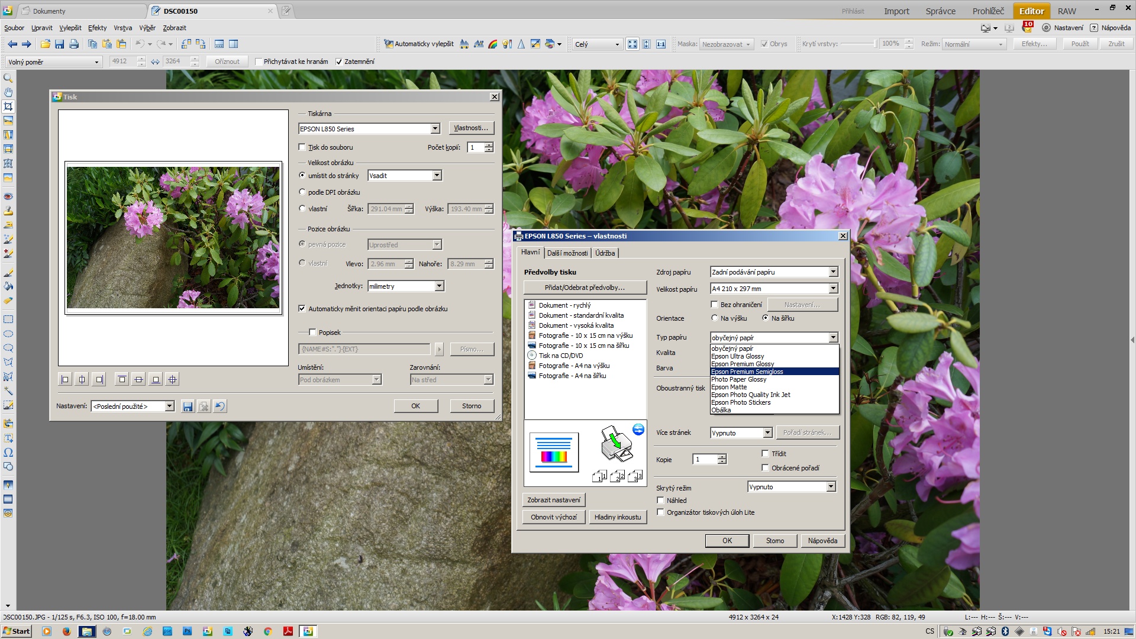The width and height of the screenshot is (1136, 639).
Task: Toggle Zatemnění checkbox in crop bar
Action: coord(339,62)
